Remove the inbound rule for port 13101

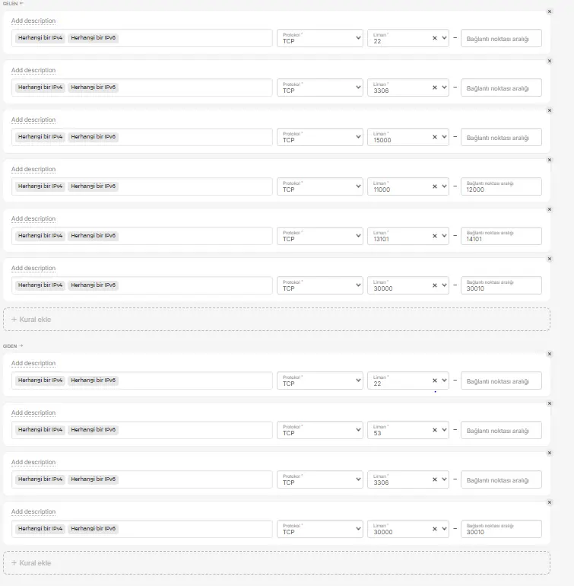(550, 209)
